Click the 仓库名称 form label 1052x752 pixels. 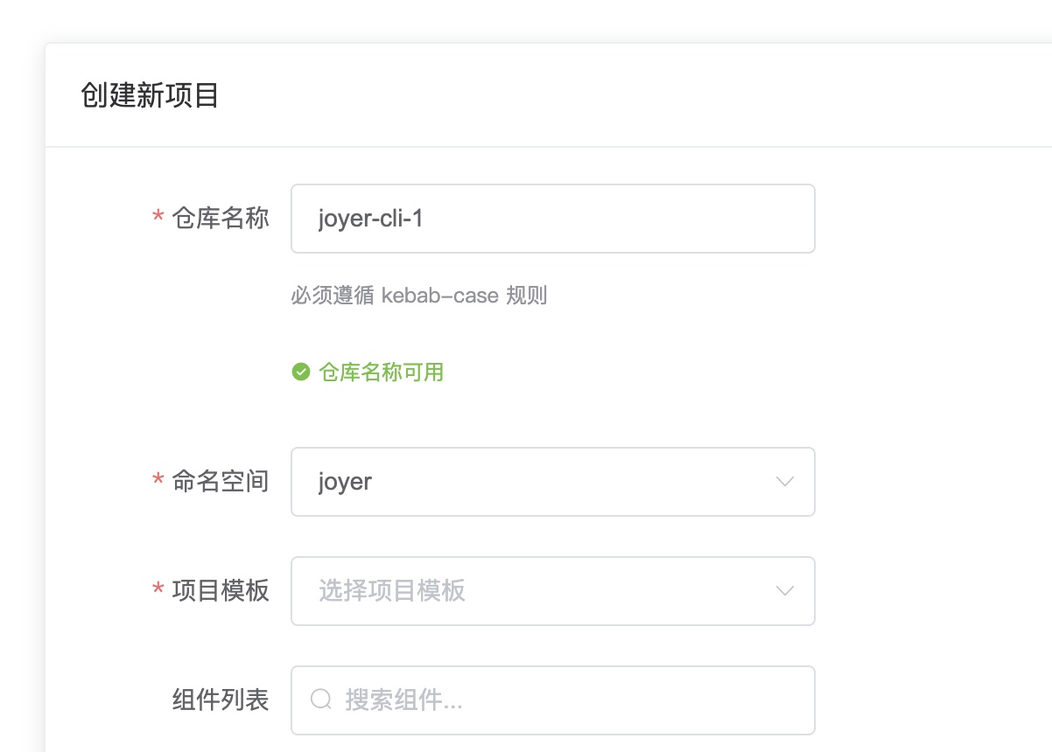(221, 218)
